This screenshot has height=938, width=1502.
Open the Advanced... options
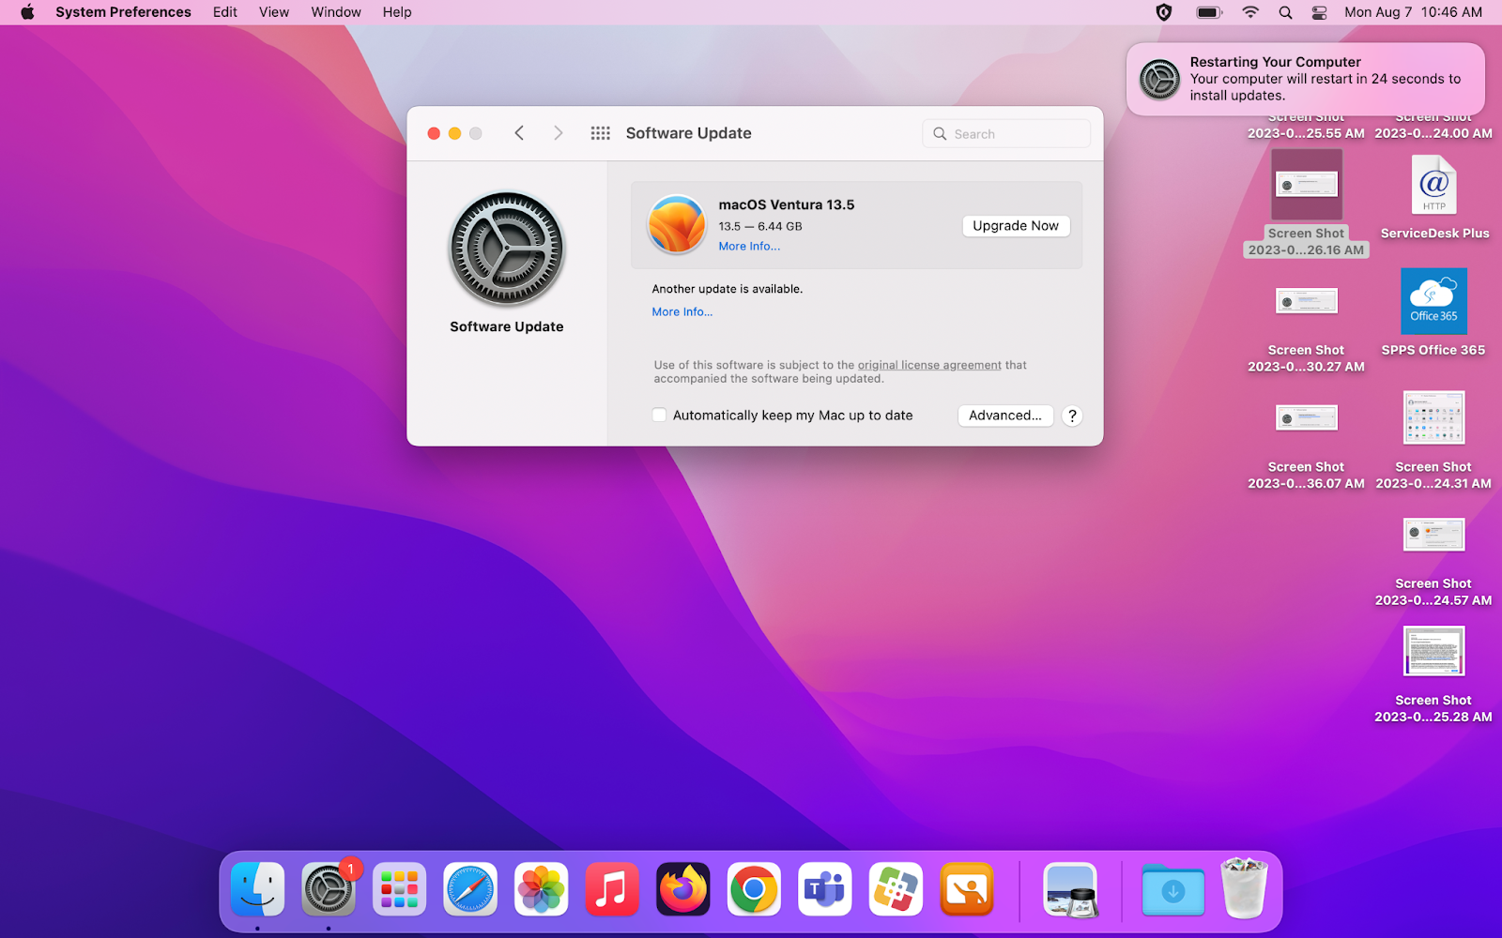tap(1005, 416)
